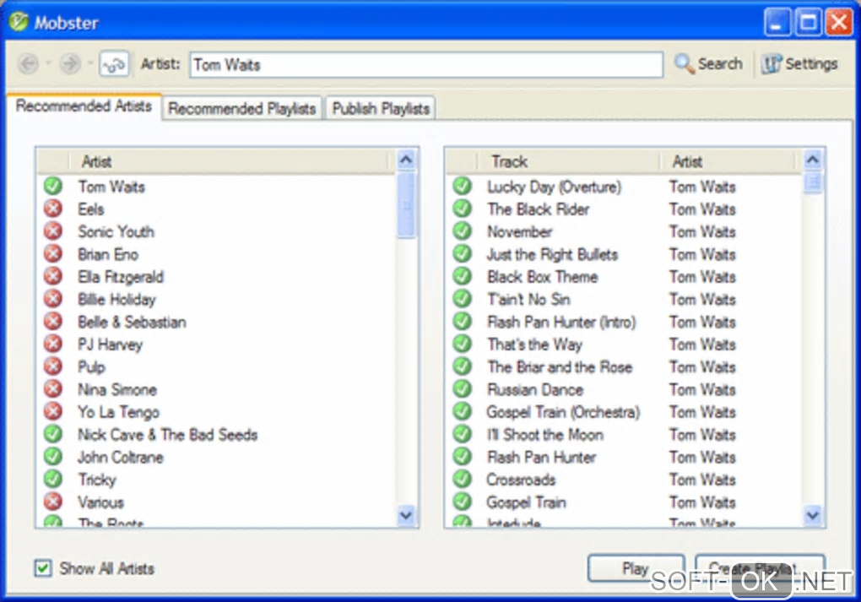This screenshot has height=602, width=861.
Task: Click the green check beside John Coltrane
Action: pyautogui.click(x=53, y=457)
